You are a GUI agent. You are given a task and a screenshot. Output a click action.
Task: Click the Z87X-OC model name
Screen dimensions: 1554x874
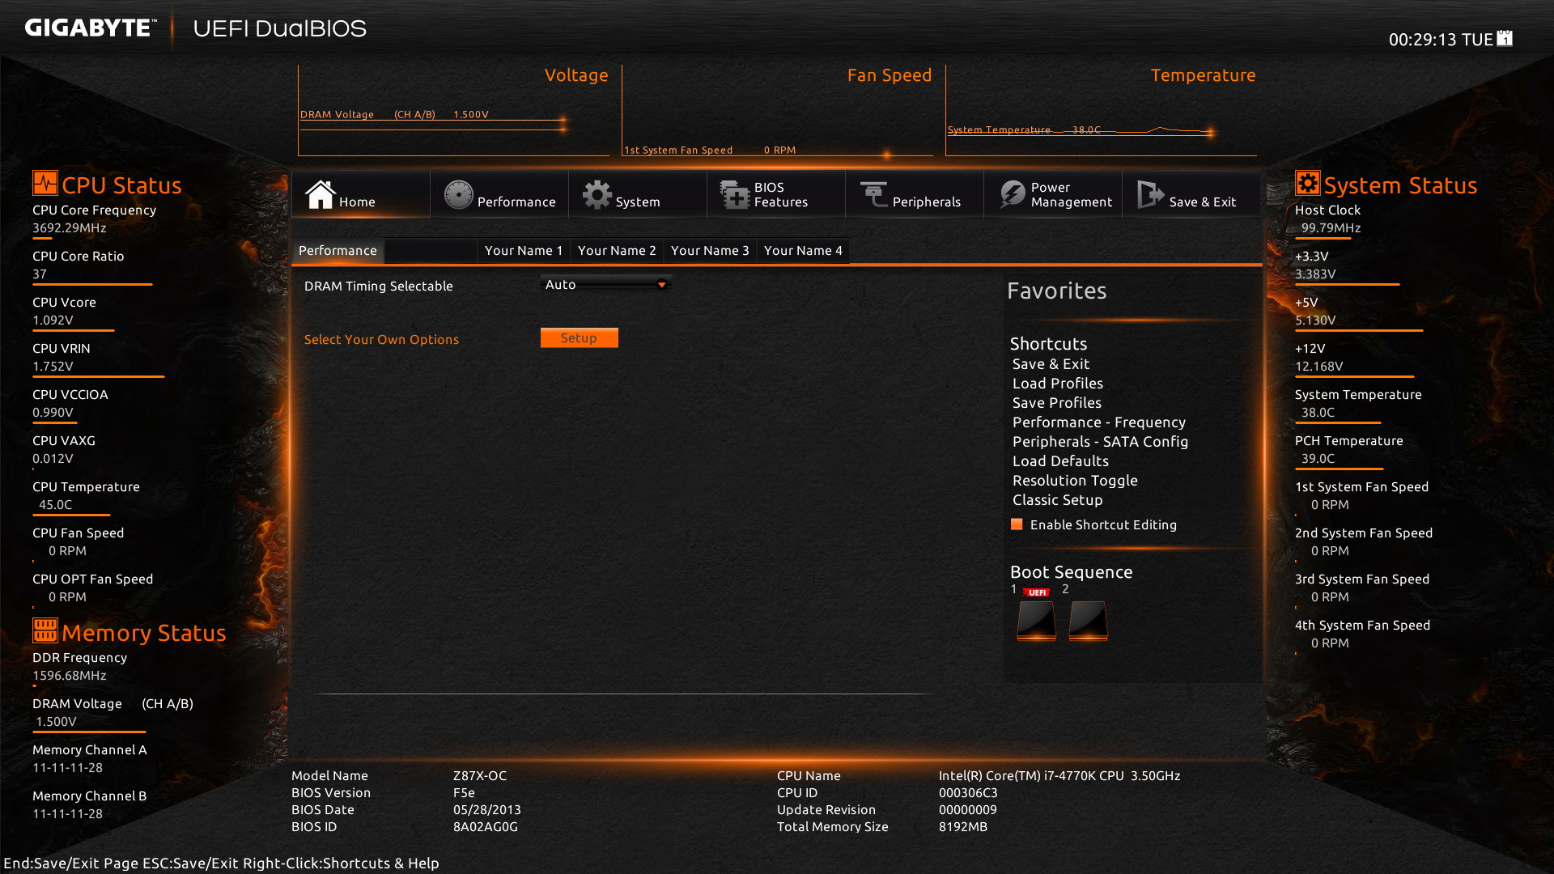pyautogui.click(x=480, y=775)
